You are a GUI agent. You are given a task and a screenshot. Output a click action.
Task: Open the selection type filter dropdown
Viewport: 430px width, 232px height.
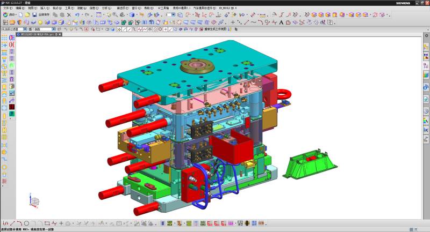(24, 29)
